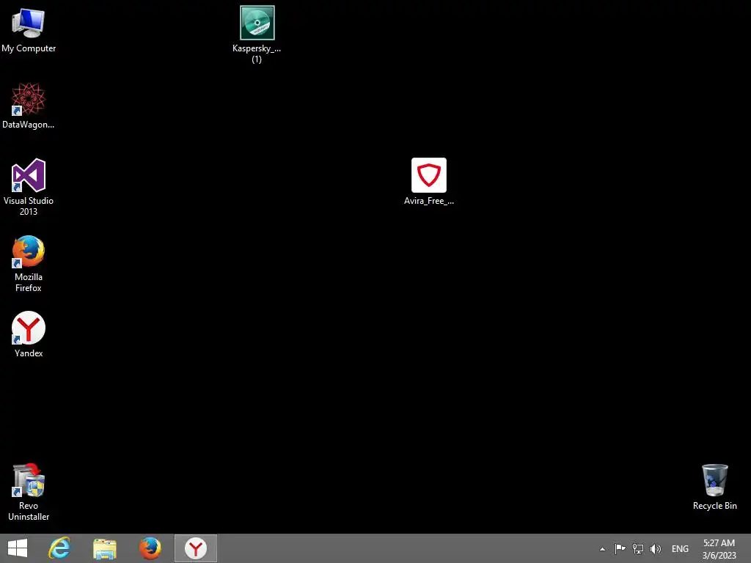The height and width of the screenshot is (563, 751).
Task: Click the 3/6/2023 date text
Action: pyautogui.click(x=719, y=556)
